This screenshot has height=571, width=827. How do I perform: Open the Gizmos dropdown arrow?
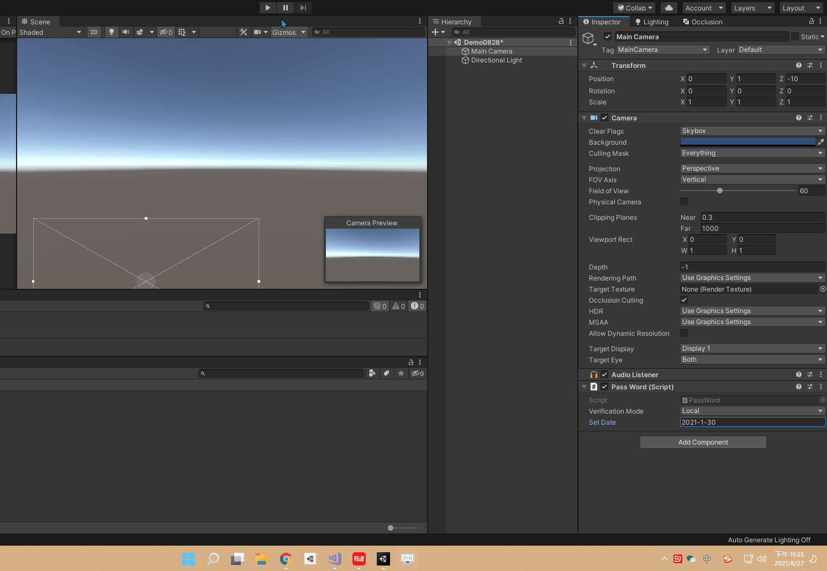pos(303,32)
